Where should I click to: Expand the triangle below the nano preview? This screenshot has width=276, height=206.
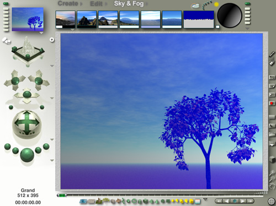coord(41,33)
